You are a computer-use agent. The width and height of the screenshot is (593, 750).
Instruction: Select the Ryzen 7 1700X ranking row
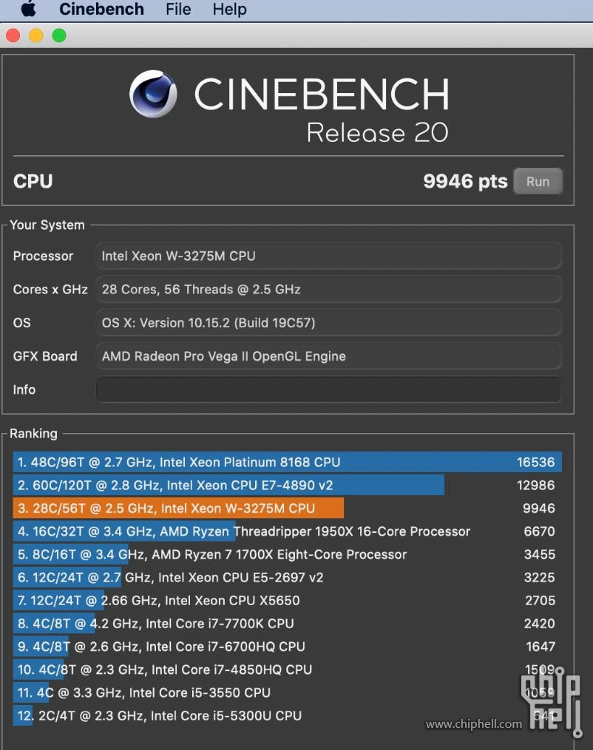tap(287, 554)
